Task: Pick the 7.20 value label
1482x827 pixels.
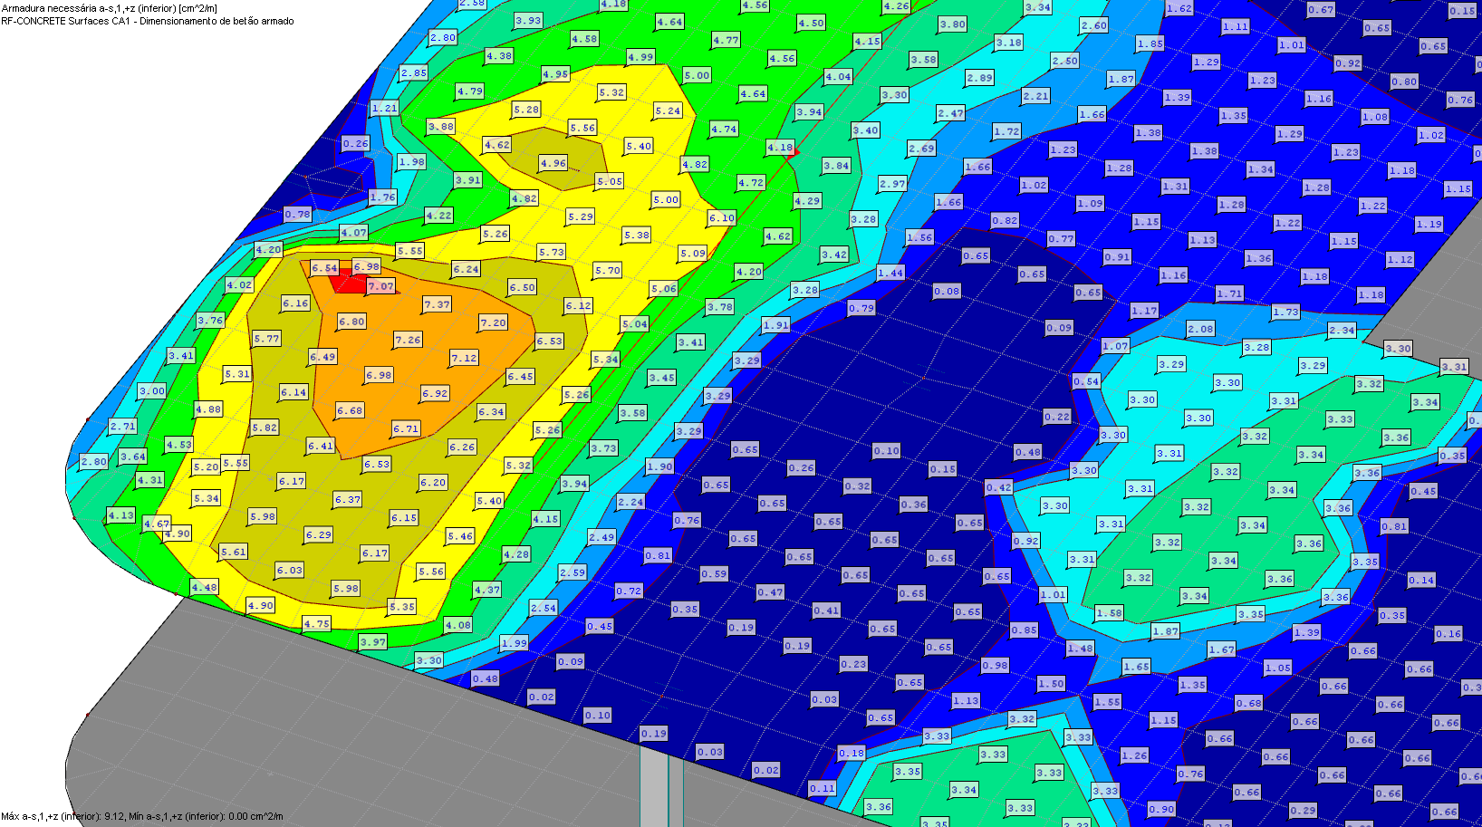Action: click(494, 322)
